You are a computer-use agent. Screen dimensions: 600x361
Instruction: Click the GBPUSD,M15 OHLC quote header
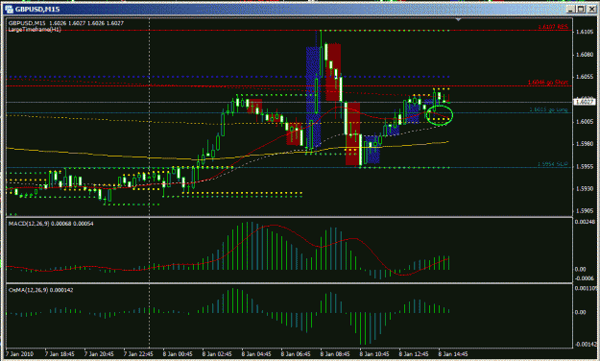point(66,23)
